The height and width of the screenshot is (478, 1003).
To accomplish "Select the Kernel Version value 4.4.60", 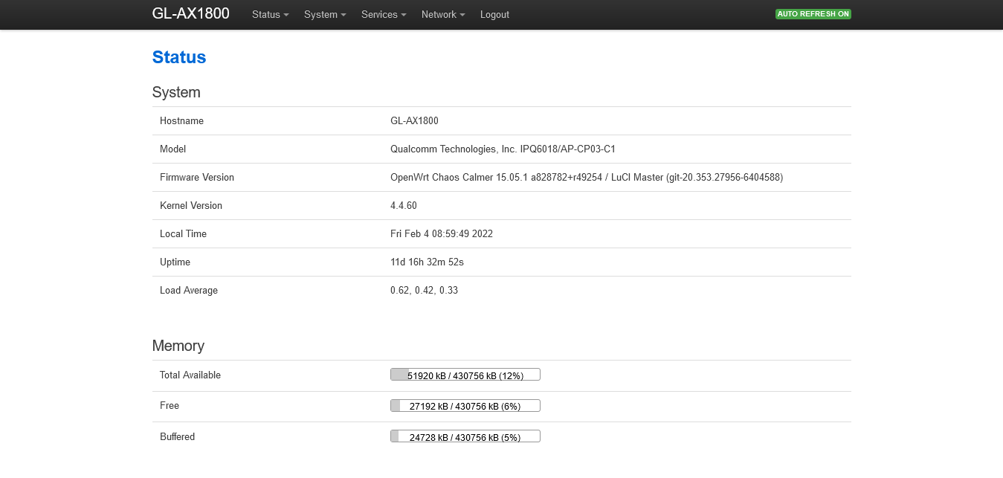I will (x=404, y=206).
